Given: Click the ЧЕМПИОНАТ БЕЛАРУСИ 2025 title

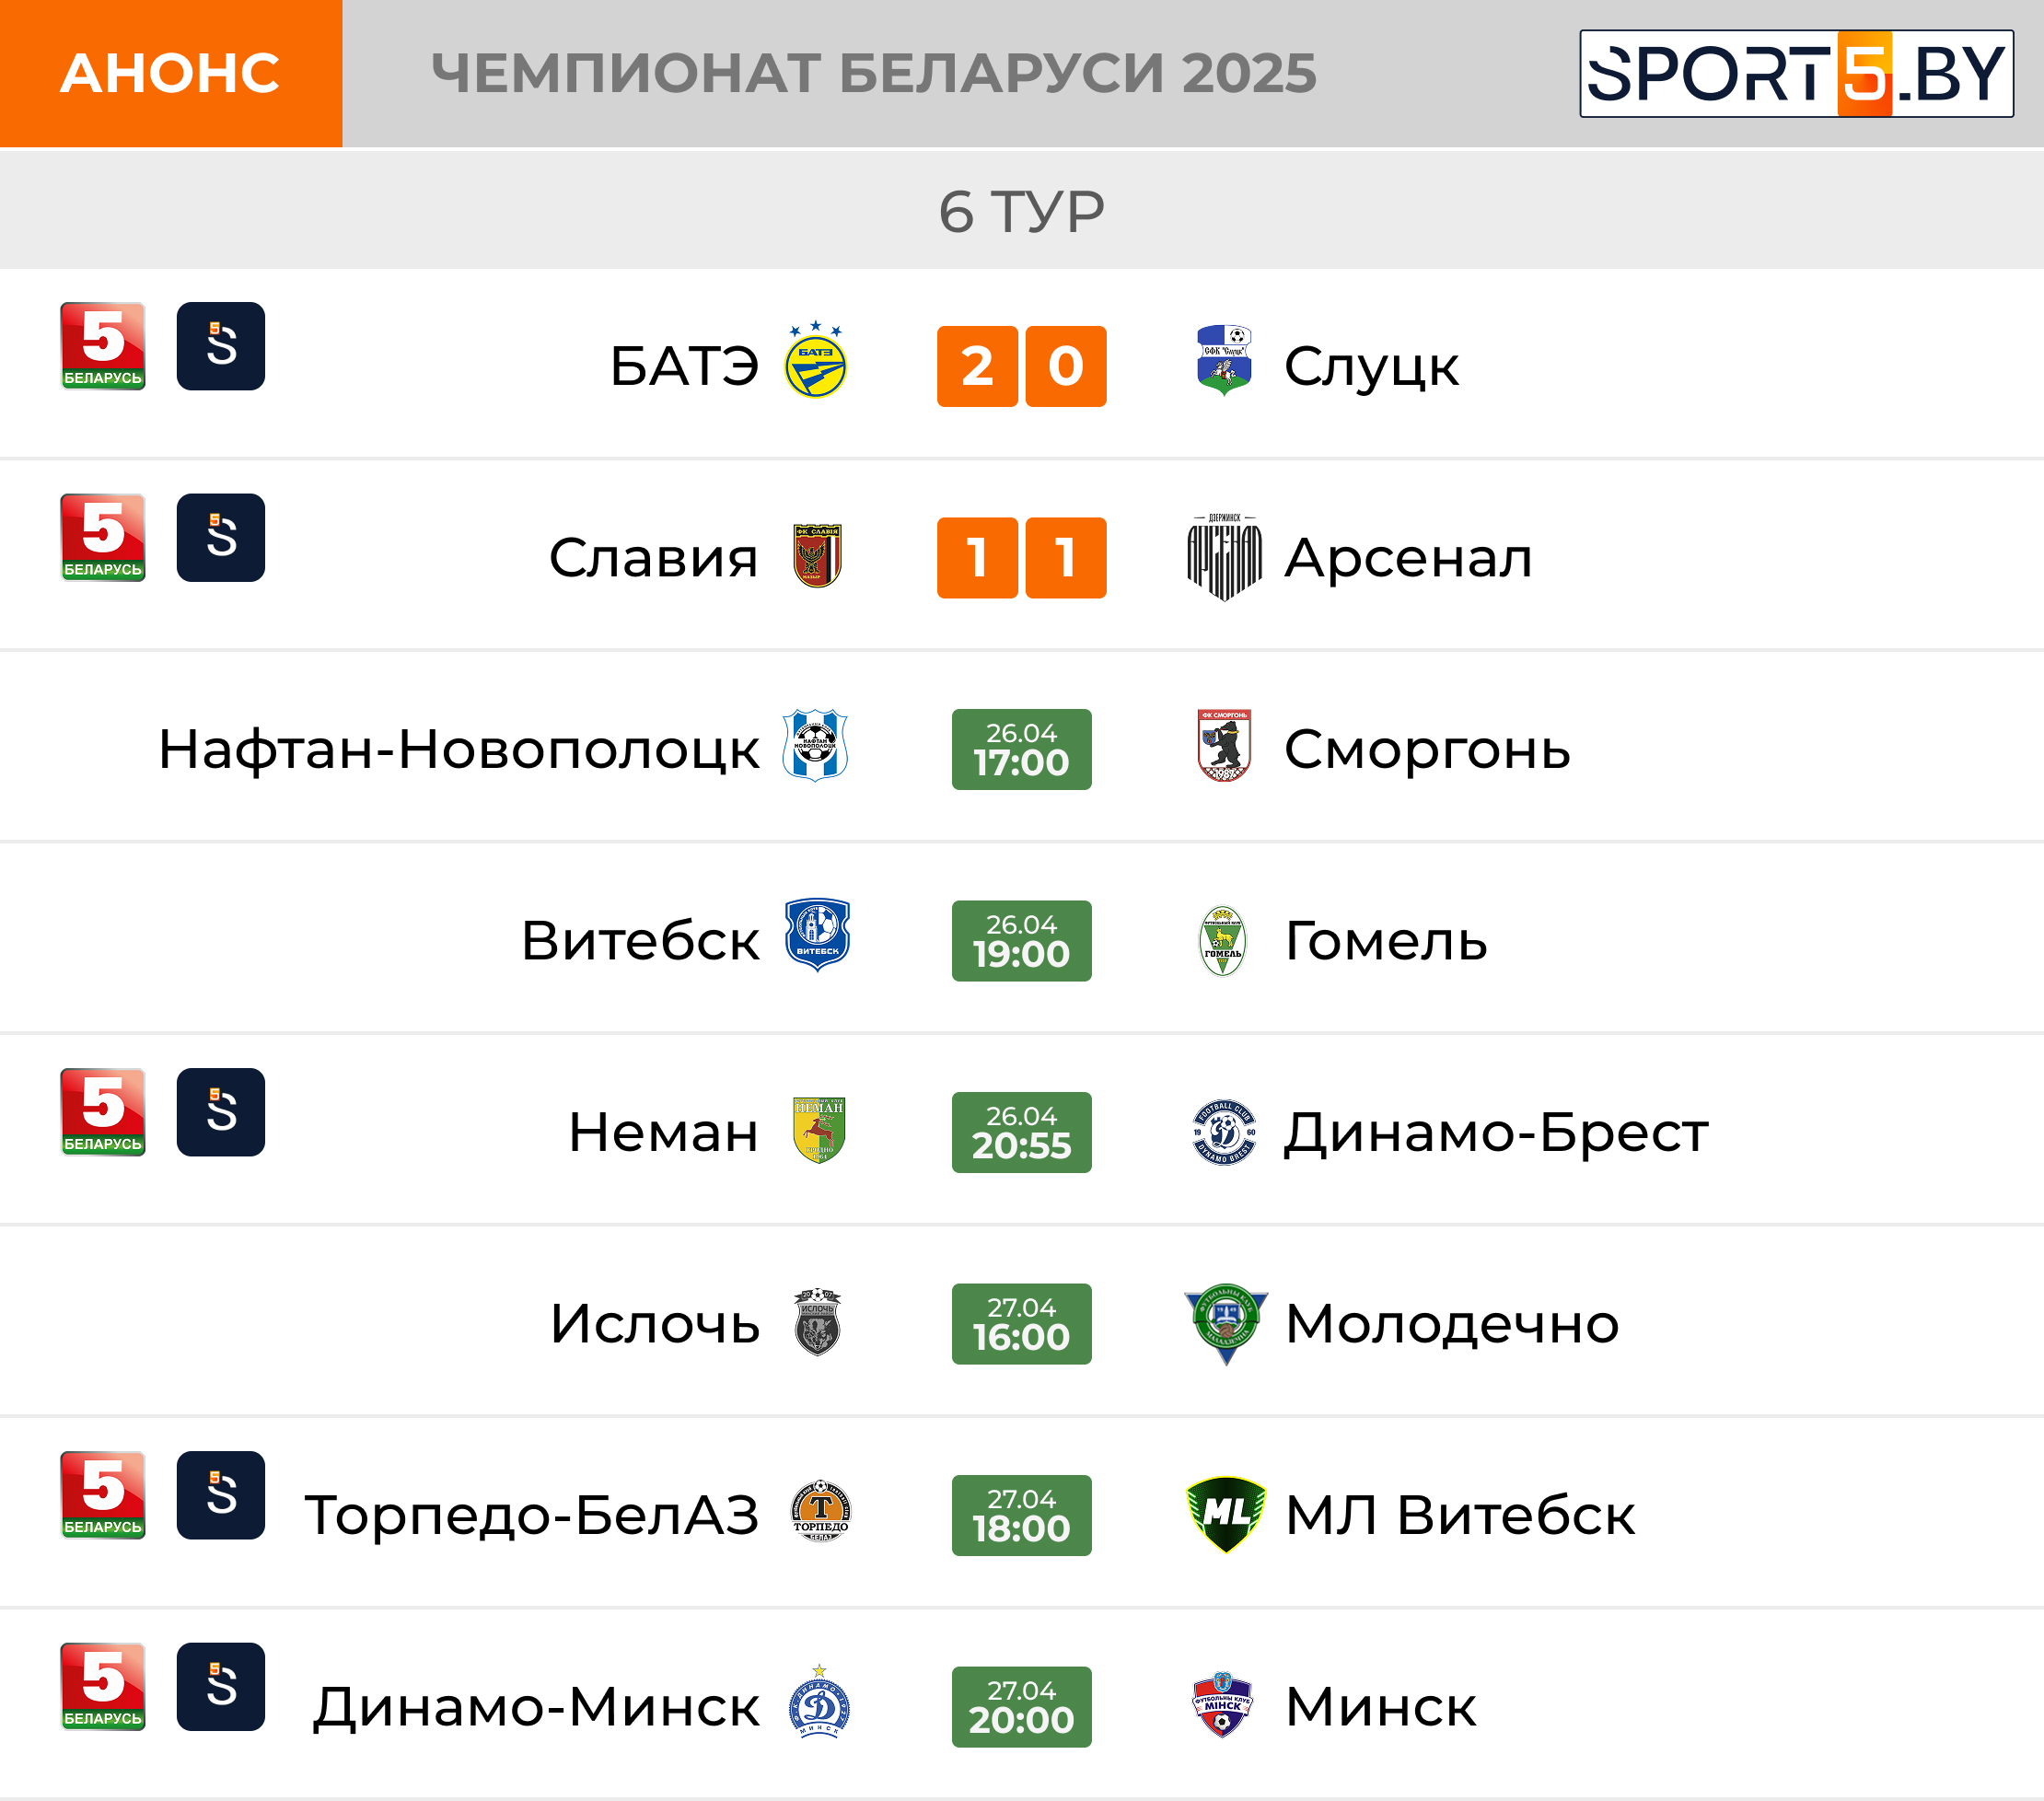Looking at the screenshot, I should pyautogui.click(x=874, y=73).
